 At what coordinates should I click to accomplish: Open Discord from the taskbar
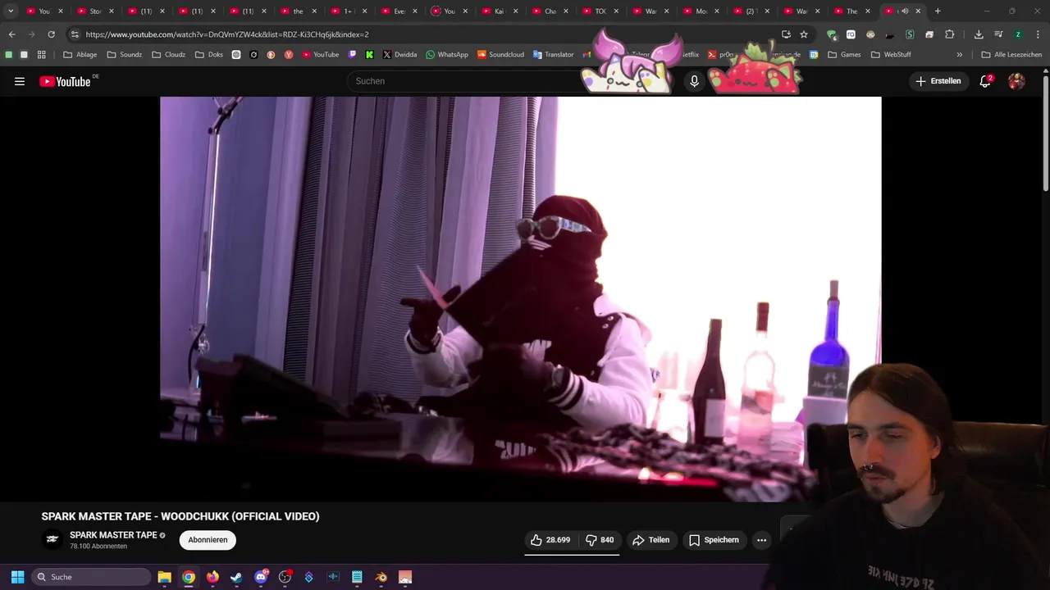pyautogui.click(x=261, y=577)
